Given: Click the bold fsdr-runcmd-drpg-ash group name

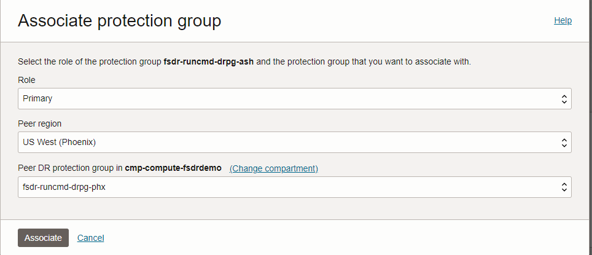Looking at the screenshot, I should 209,62.
